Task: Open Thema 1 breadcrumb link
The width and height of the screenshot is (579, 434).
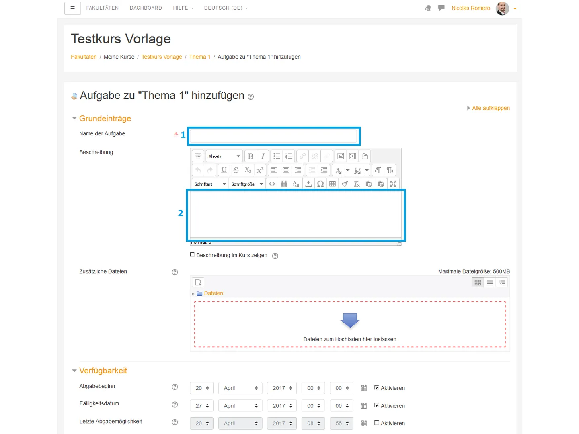Action: [x=200, y=57]
